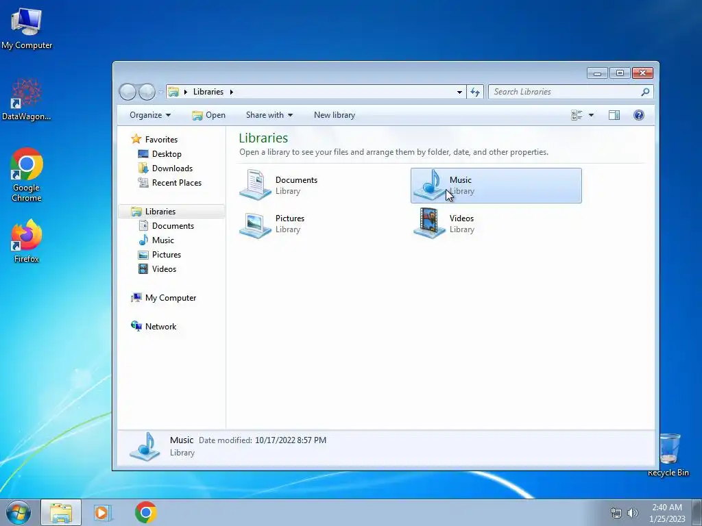This screenshot has height=526, width=702.
Task: Expand the address bar history dropdown
Action: (x=459, y=92)
